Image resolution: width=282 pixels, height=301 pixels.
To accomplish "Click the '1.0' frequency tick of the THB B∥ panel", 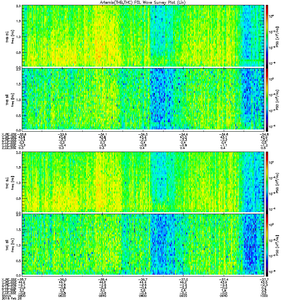I will click(x=18, y=100).
